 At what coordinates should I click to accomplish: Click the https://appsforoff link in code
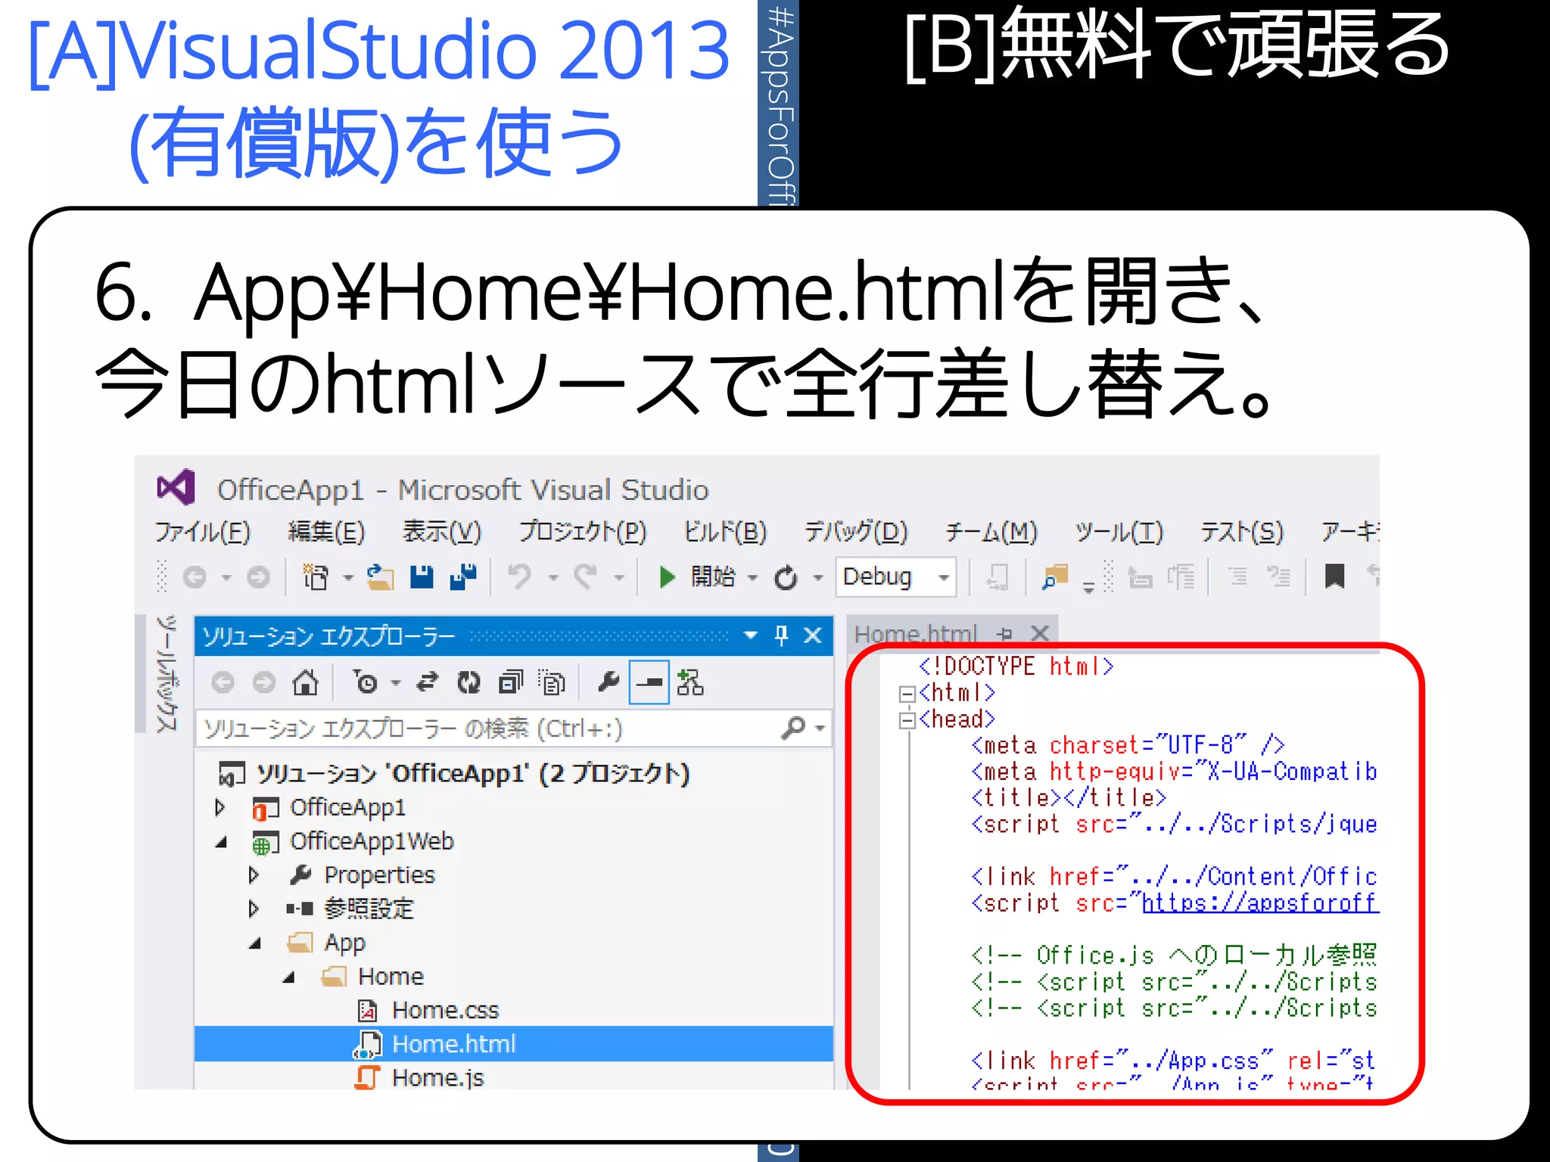point(1260,903)
